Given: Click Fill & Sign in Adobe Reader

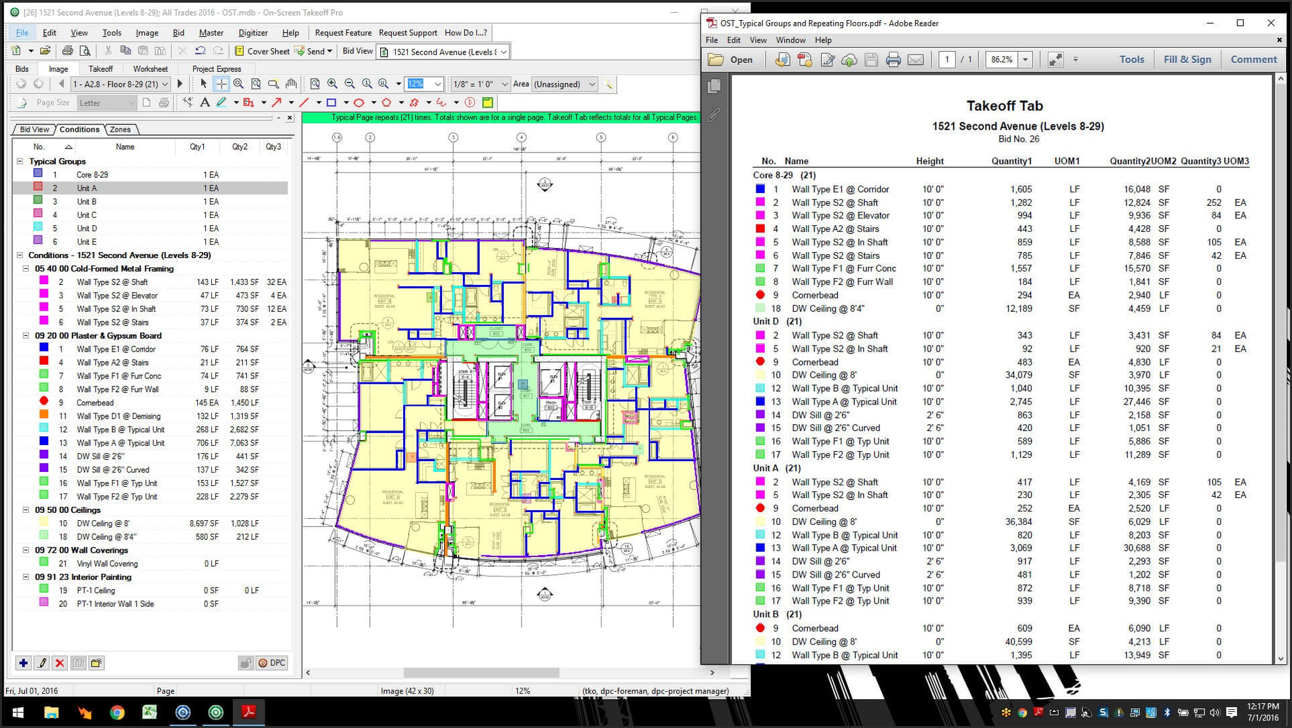Looking at the screenshot, I should click(1187, 60).
